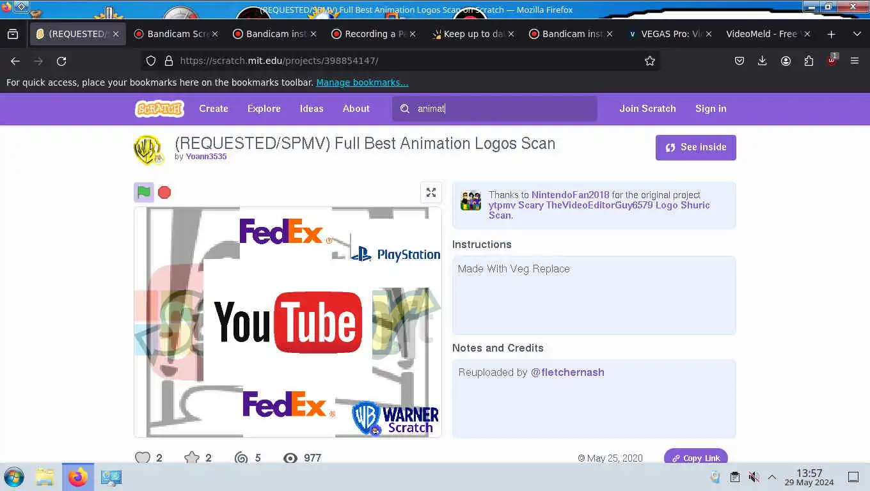870x491 pixels.
Task: Click the project stage with YouTube logo
Action: tap(288, 322)
